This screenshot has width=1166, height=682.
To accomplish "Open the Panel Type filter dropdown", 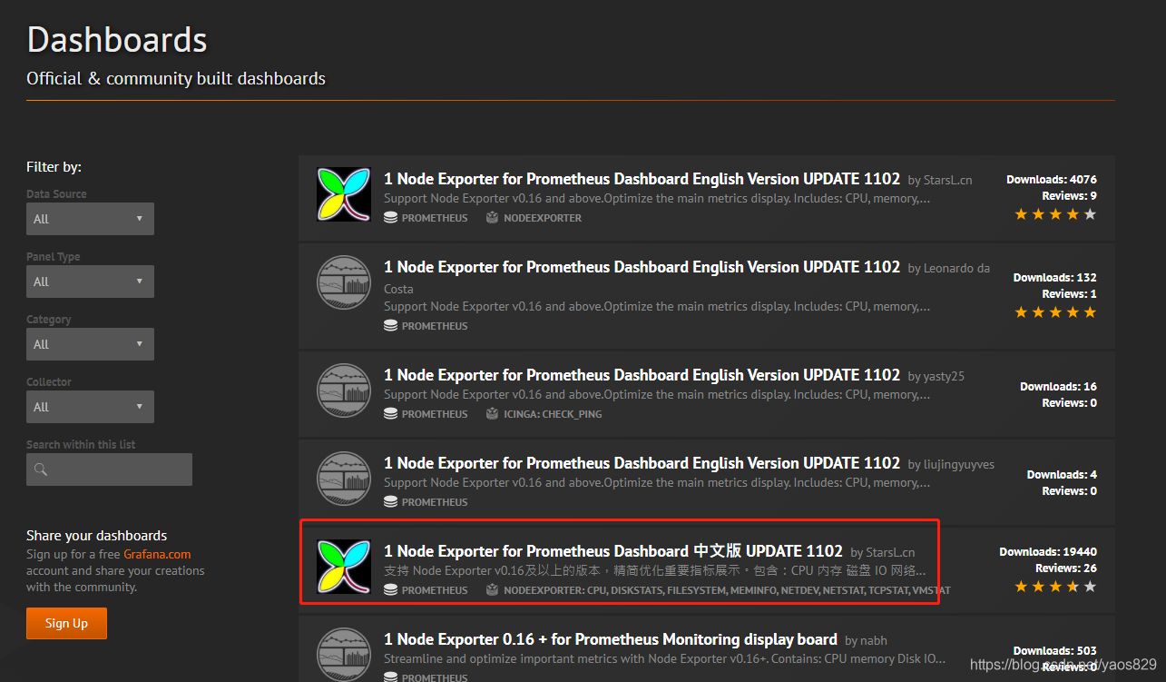I will pos(90,282).
